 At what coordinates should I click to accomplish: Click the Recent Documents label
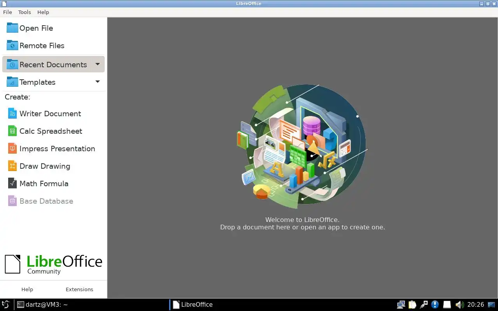tap(53, 65)
